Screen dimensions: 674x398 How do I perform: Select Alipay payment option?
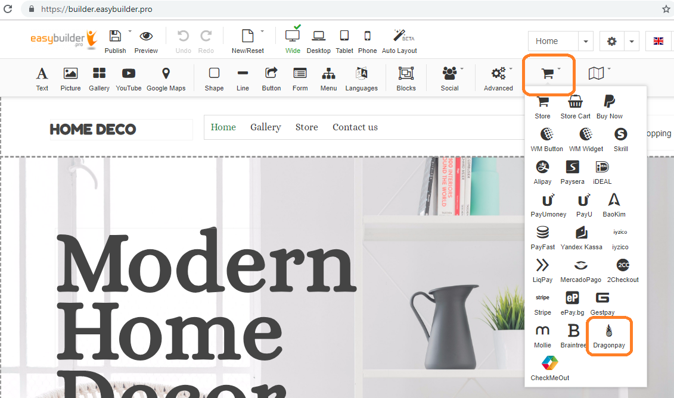[542, 173]
